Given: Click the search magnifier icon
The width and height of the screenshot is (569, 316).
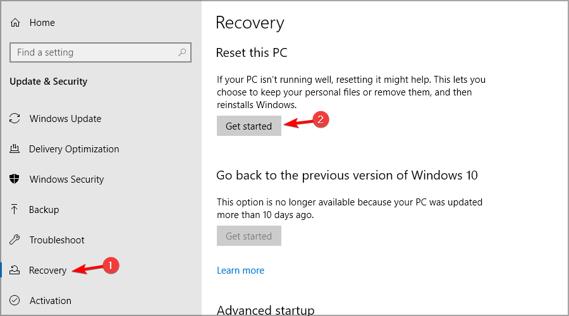Looking at the screenshot, I should click(182, 52).
